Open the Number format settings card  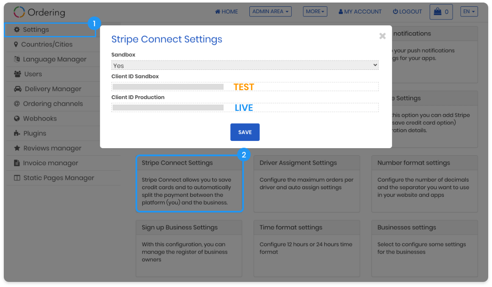coord(425,183)
